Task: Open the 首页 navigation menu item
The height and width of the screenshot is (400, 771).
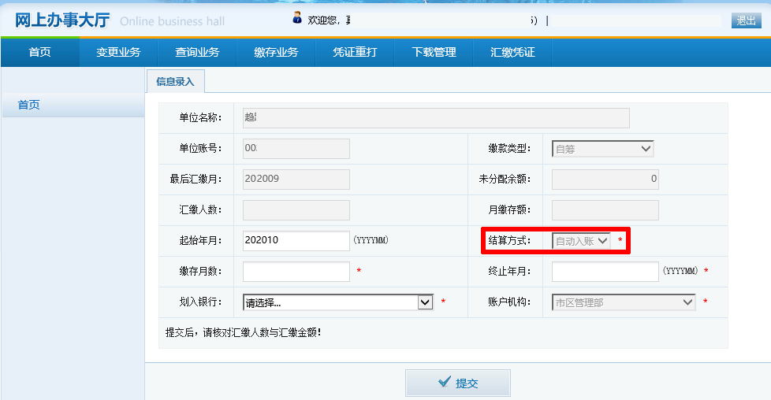Action: (40, 52)
